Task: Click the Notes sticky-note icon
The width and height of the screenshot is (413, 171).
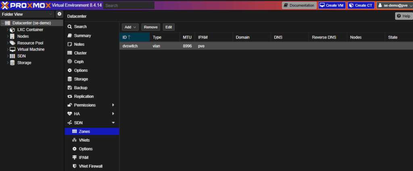Action: [x=69, y=44]
